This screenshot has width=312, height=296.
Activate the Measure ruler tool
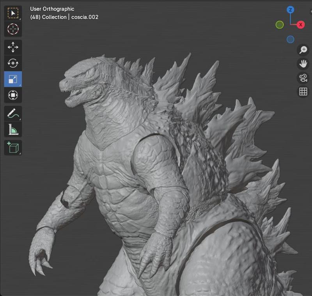13,129
